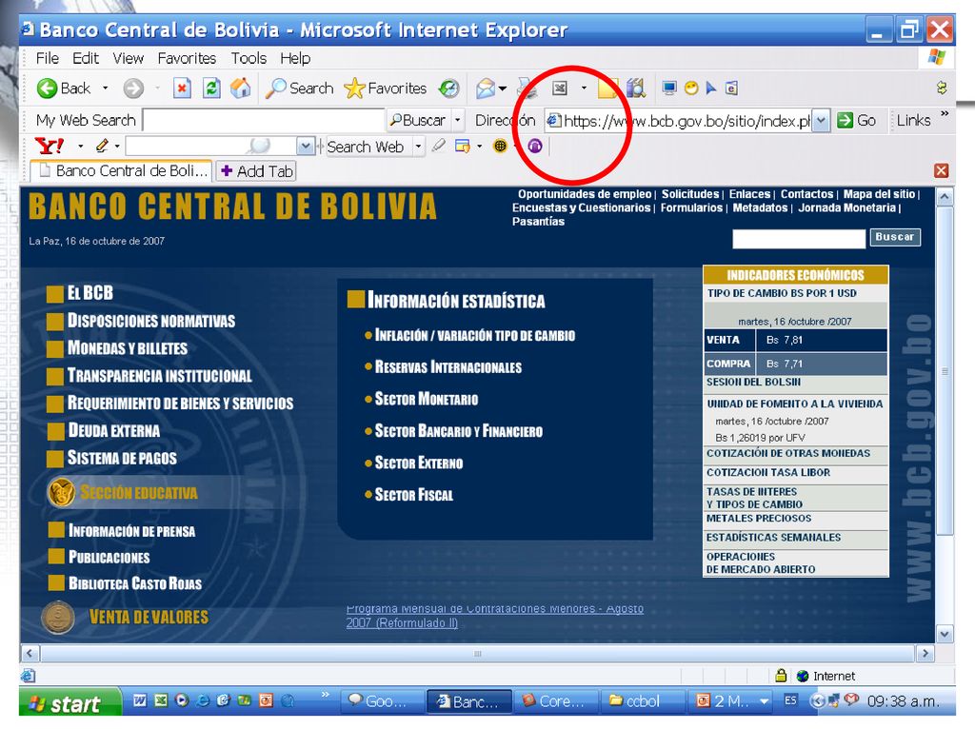The width and height of the screenshot is (975, 729).
Task: Open the Reservas Internacionales link
Action: (x=448, y=367)
